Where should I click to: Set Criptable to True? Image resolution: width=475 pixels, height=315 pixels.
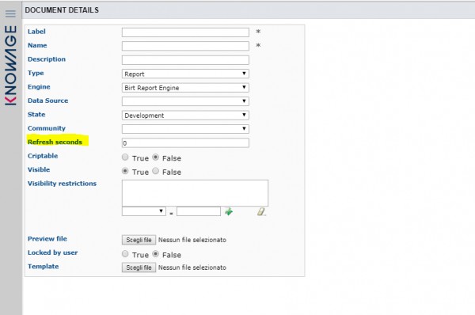(x=125, y=157)
